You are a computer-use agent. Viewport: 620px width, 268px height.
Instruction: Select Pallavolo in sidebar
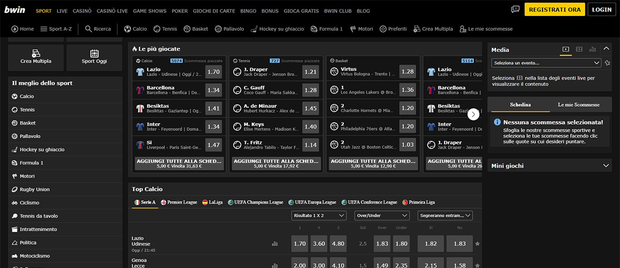tap(65, 136)
